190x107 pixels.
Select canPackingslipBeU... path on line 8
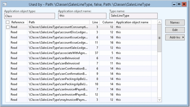[58, 79]
